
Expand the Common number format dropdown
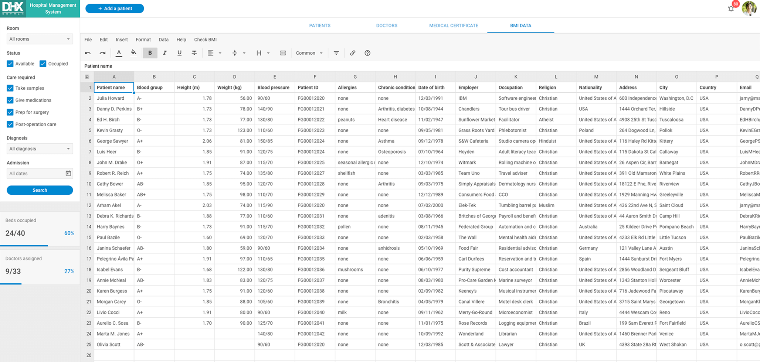click(x=309, y=53)
